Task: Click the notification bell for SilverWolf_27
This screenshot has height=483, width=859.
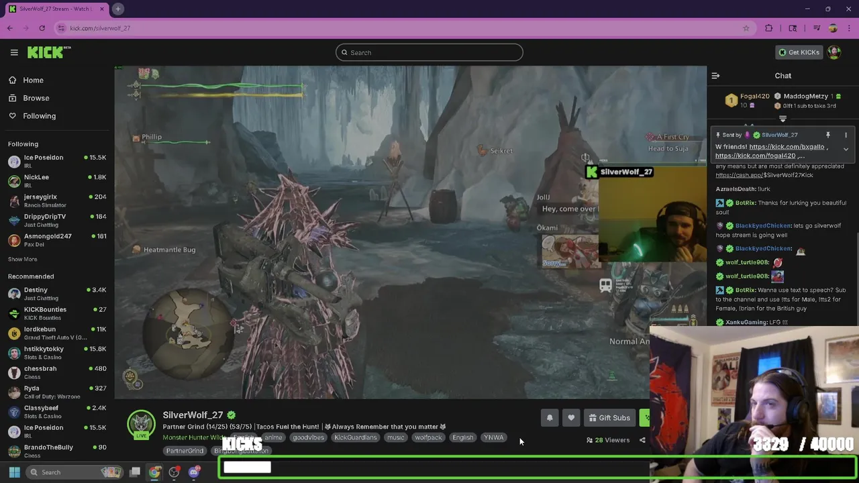Action: tap(550, 418)
